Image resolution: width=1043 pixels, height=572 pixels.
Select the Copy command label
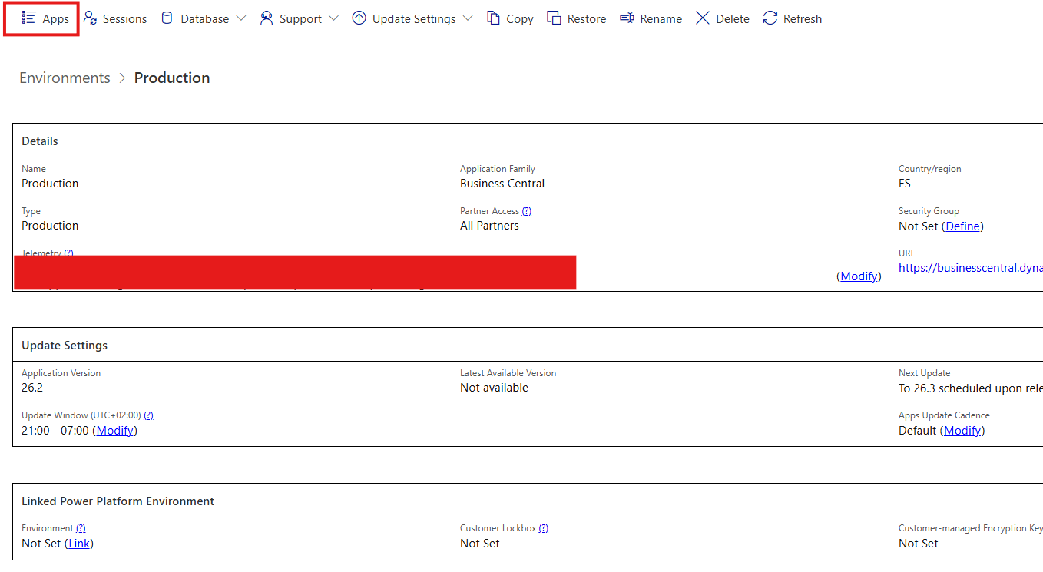coord(520,19)
